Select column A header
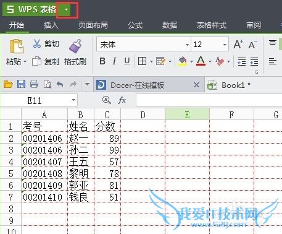 pos(44,115)
